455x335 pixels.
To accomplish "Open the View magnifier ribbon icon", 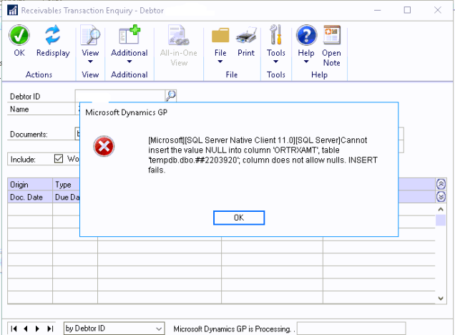I will coord(90,35).
